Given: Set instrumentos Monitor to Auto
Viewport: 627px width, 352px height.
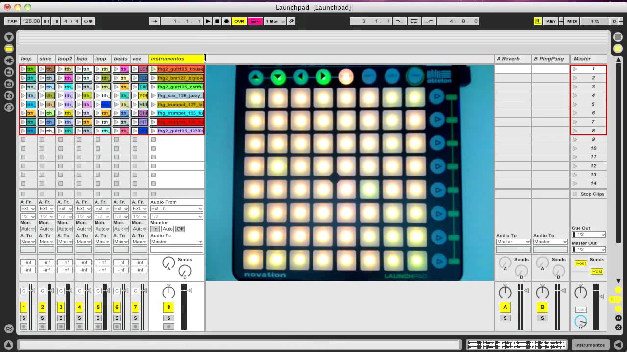Looking at the screenshot, I should pyautogui.click(x=168, y=229).
